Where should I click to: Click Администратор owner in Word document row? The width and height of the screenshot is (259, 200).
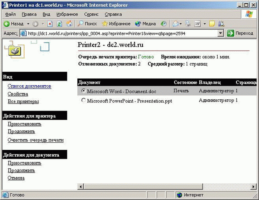point(216,91)
